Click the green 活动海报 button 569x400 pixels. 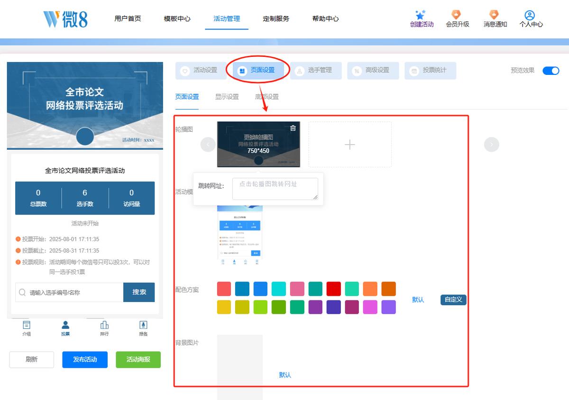(138, 360)
